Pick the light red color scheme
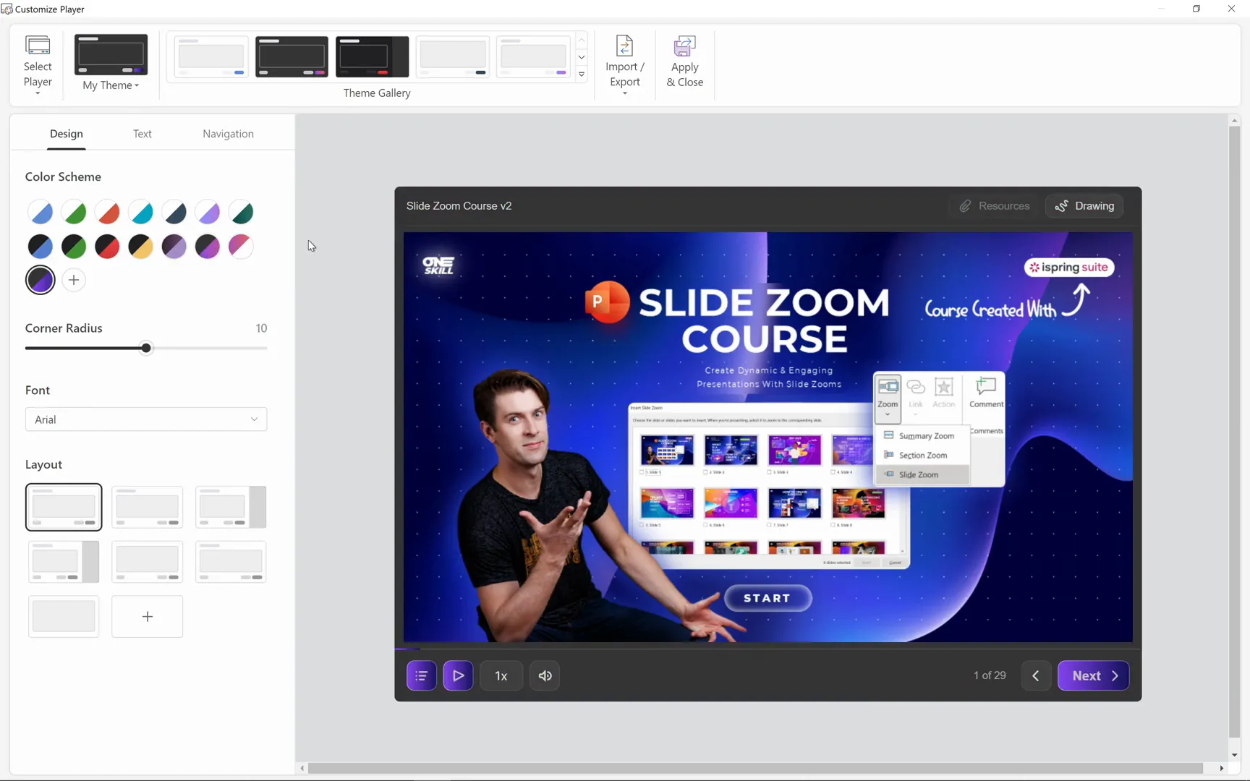This screenshot has height=781, width=1250. tap(107, 213)
